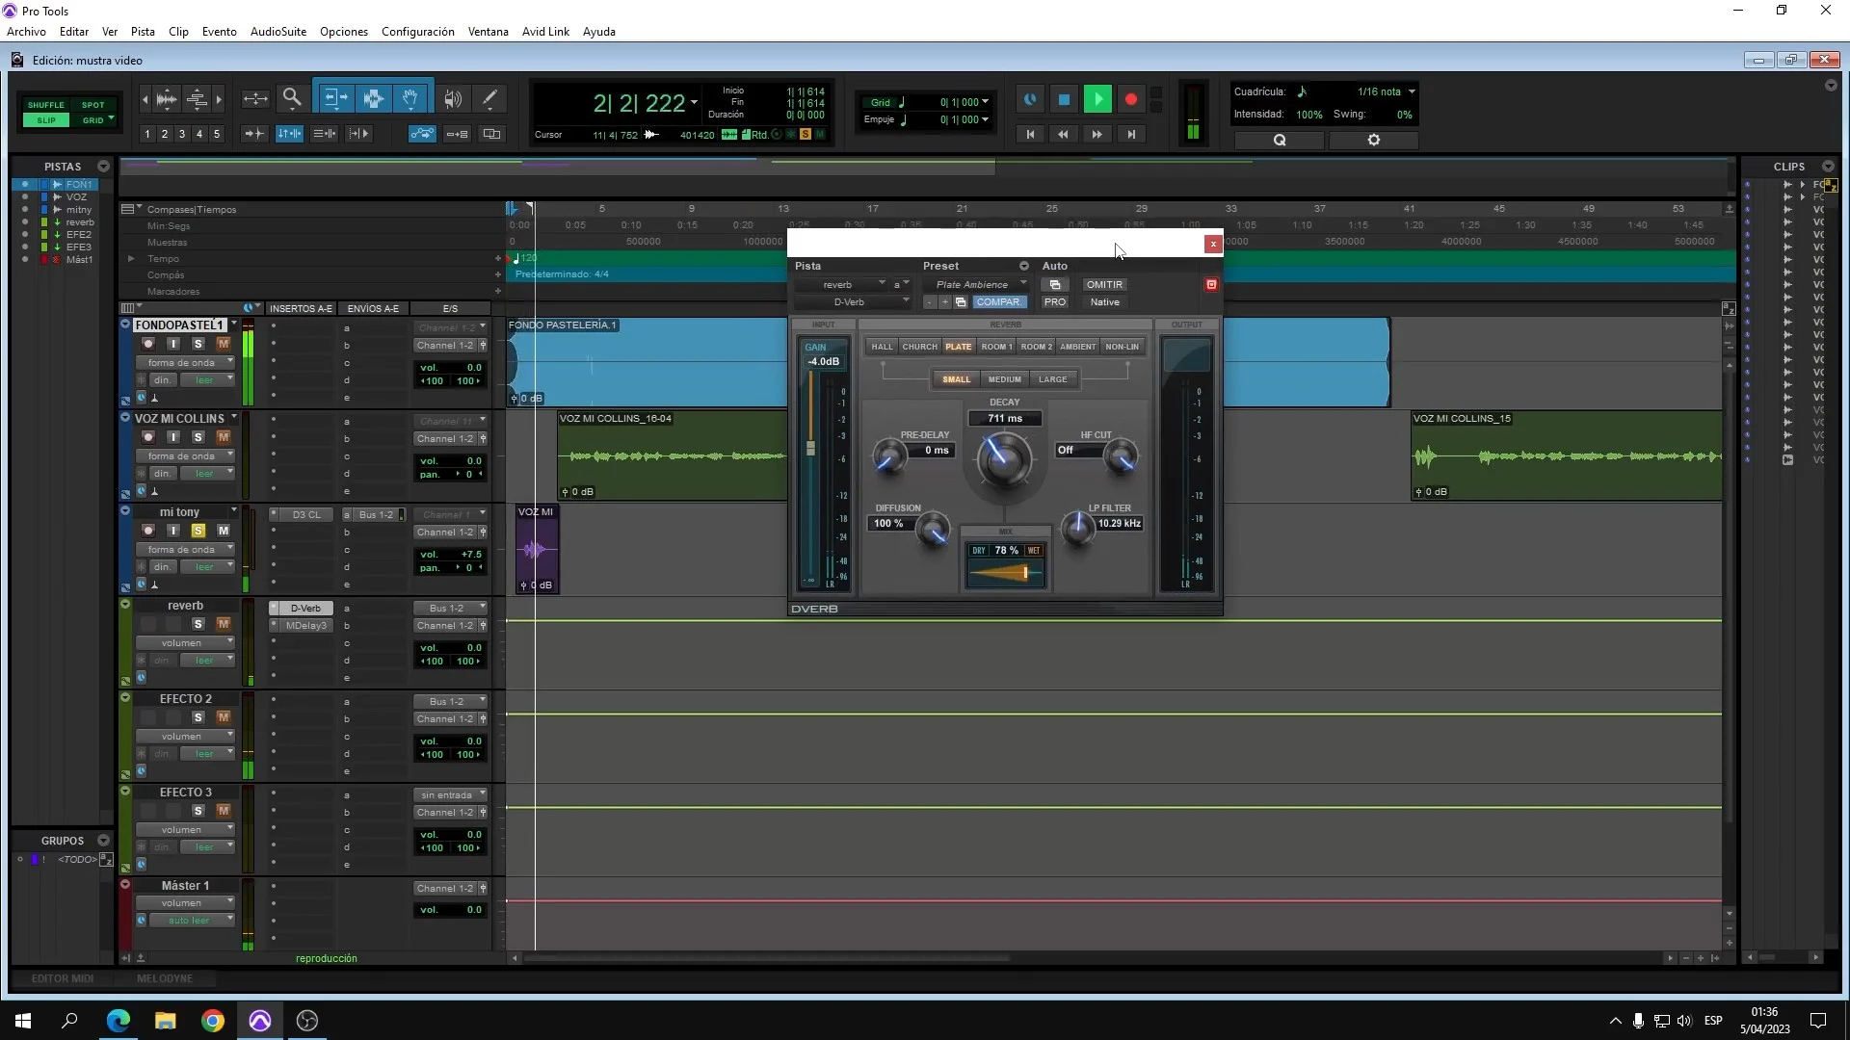Open the Configuración menu

click(x=417, y=31)
